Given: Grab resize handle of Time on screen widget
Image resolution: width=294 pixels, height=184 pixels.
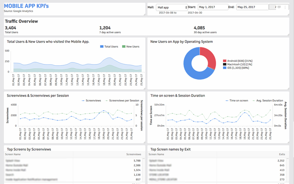Looking at the screenshot, I should pyautogui.click(x=288, y=142).
